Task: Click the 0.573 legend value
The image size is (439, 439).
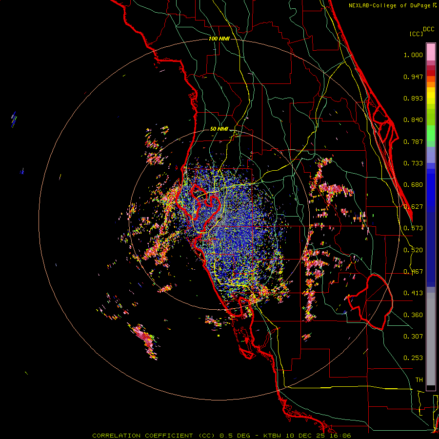Action: (413, 228)
